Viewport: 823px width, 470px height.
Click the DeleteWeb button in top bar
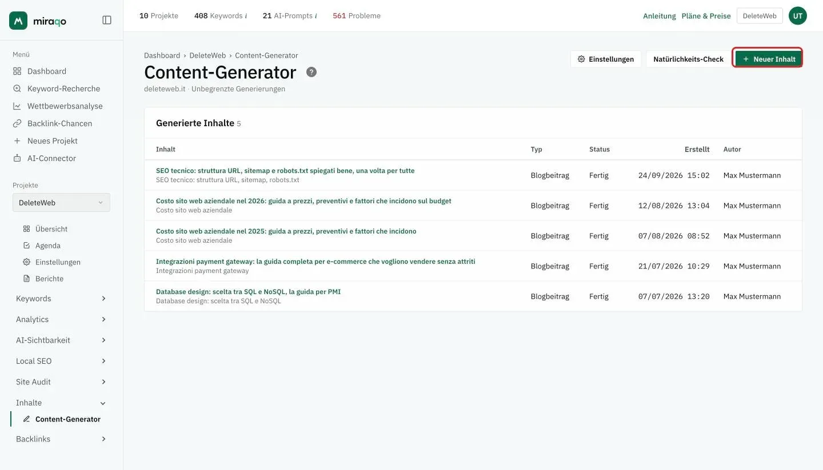tap(760, 16)
